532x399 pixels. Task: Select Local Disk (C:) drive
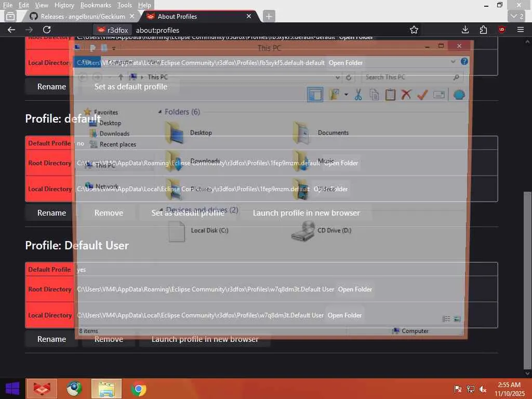click(x=198, y=231)
